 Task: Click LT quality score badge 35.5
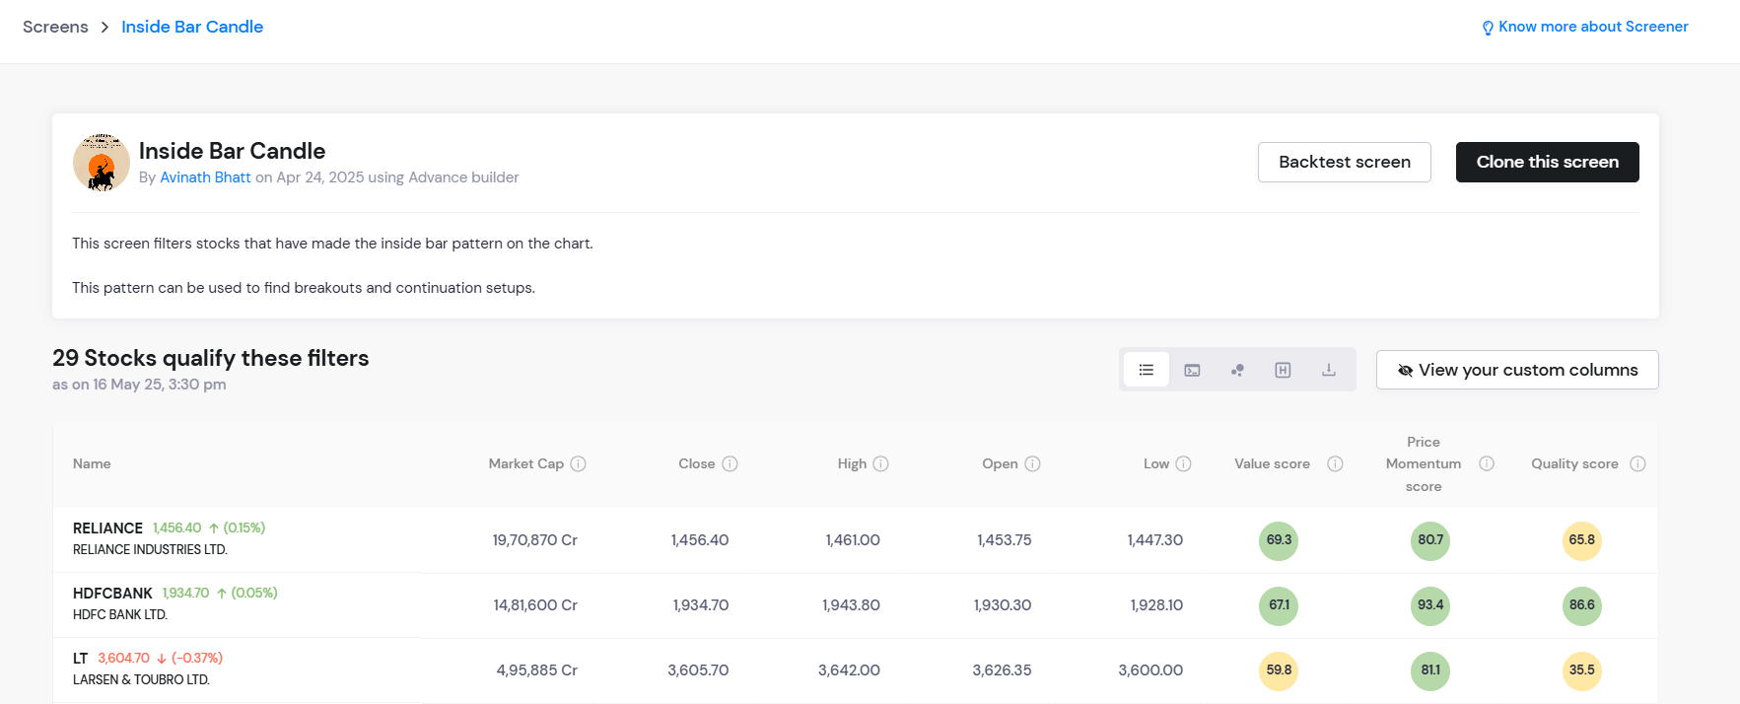[x=1581, y=670]
